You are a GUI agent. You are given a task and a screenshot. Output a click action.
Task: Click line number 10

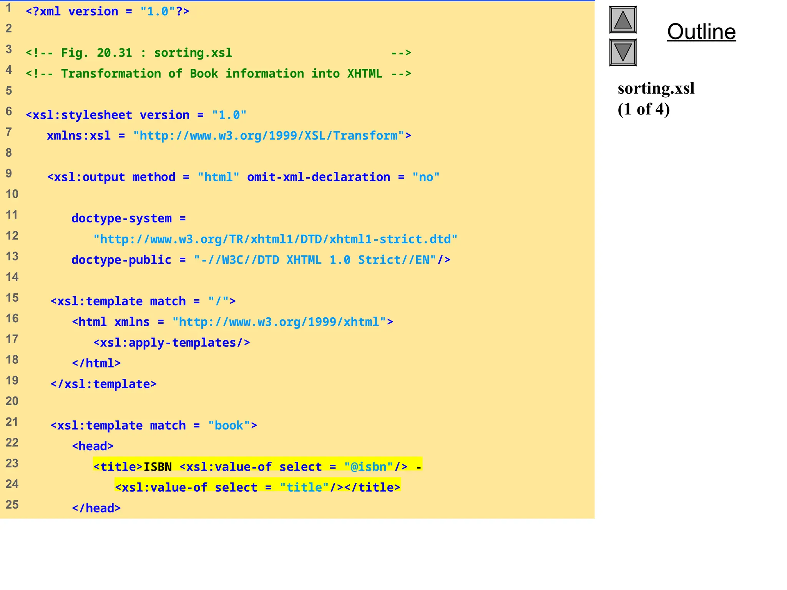(12, 194)
